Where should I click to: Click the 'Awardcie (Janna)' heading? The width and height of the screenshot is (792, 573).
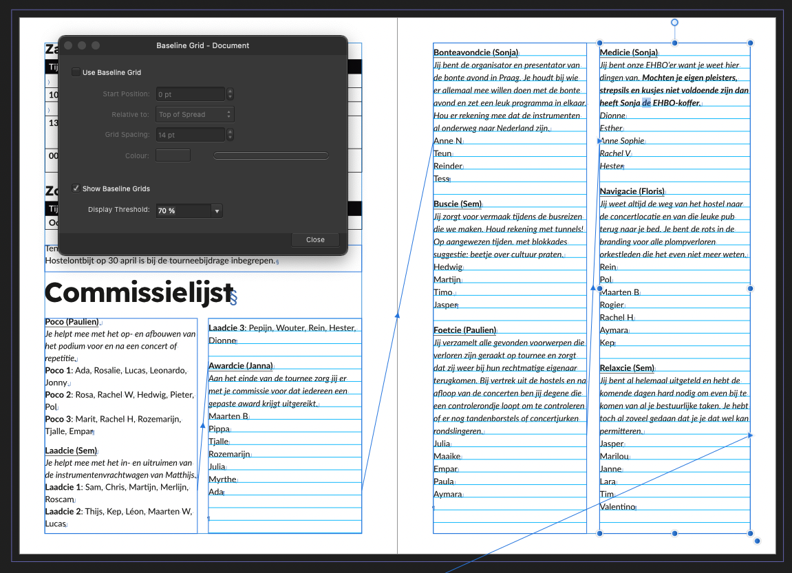240,365
